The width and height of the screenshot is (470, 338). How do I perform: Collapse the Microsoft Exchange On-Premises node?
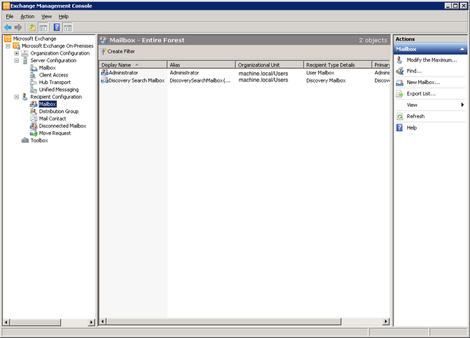click(x=8, y=46)
